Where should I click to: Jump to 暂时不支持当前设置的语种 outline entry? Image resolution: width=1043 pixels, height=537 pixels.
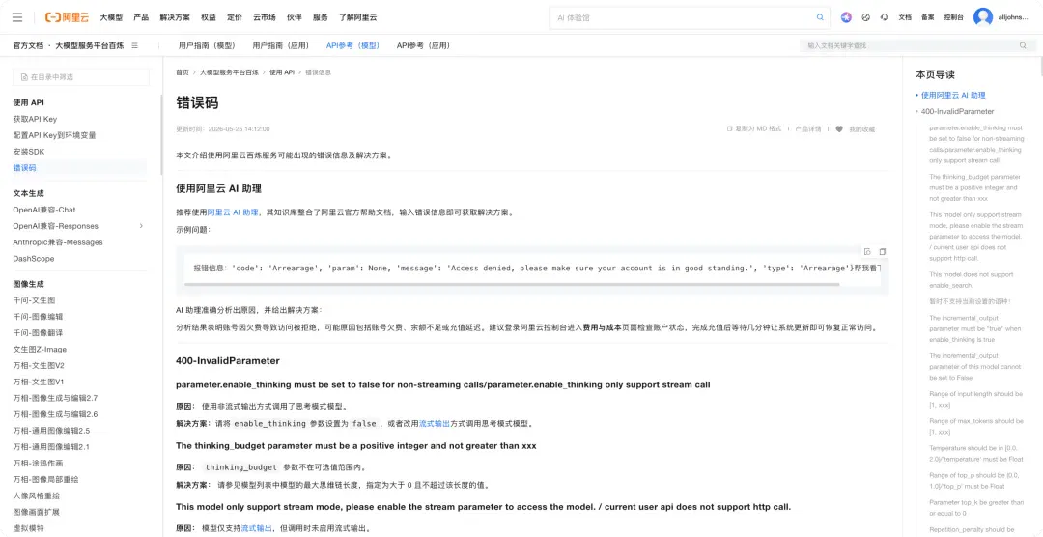pyautogui.click(x=971, y=300)
